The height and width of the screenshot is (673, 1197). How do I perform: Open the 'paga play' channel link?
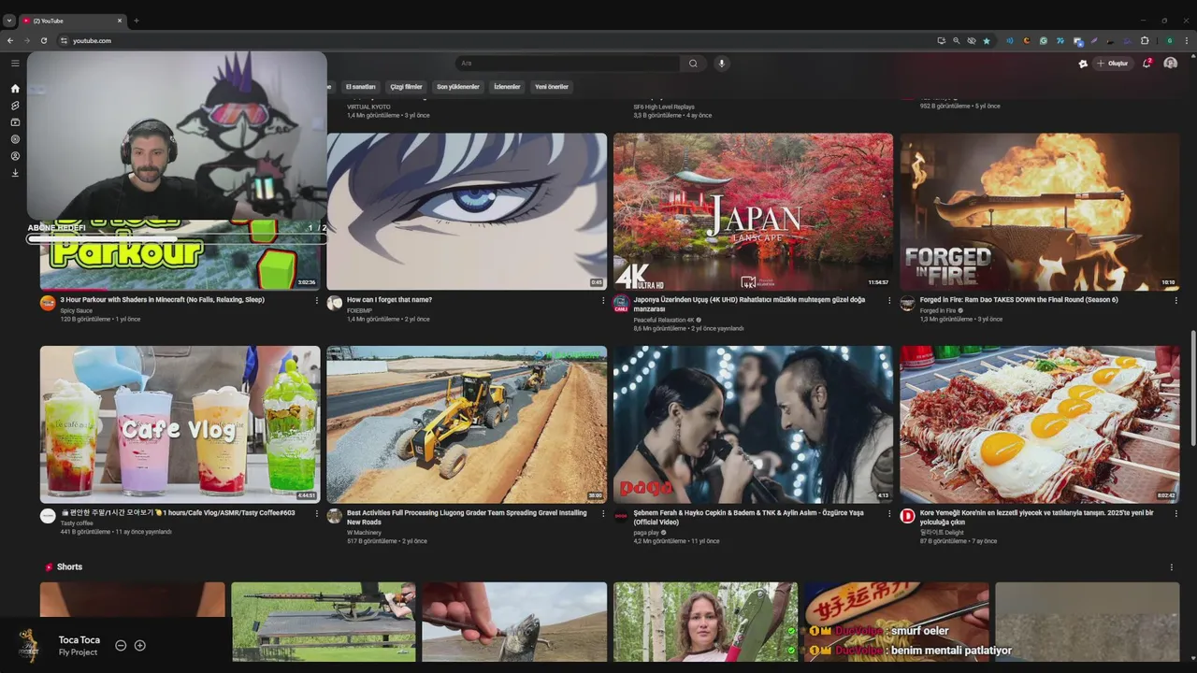point(646,533)
